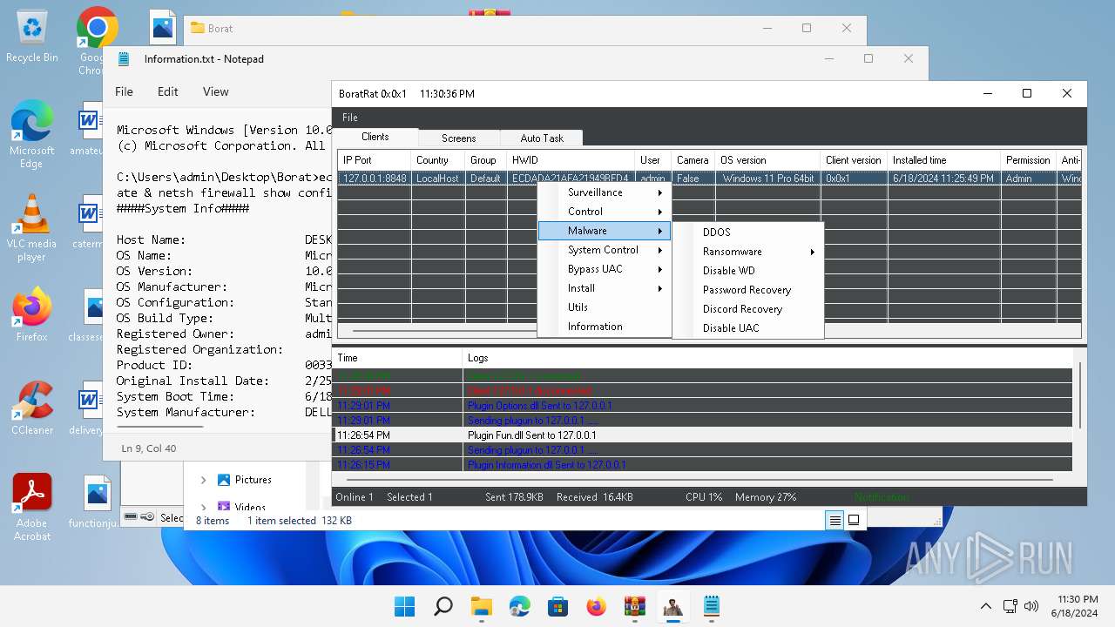This screenshot has width=1115, height=627.
Task: Open taskbar Search
Action: coord(443,606)
